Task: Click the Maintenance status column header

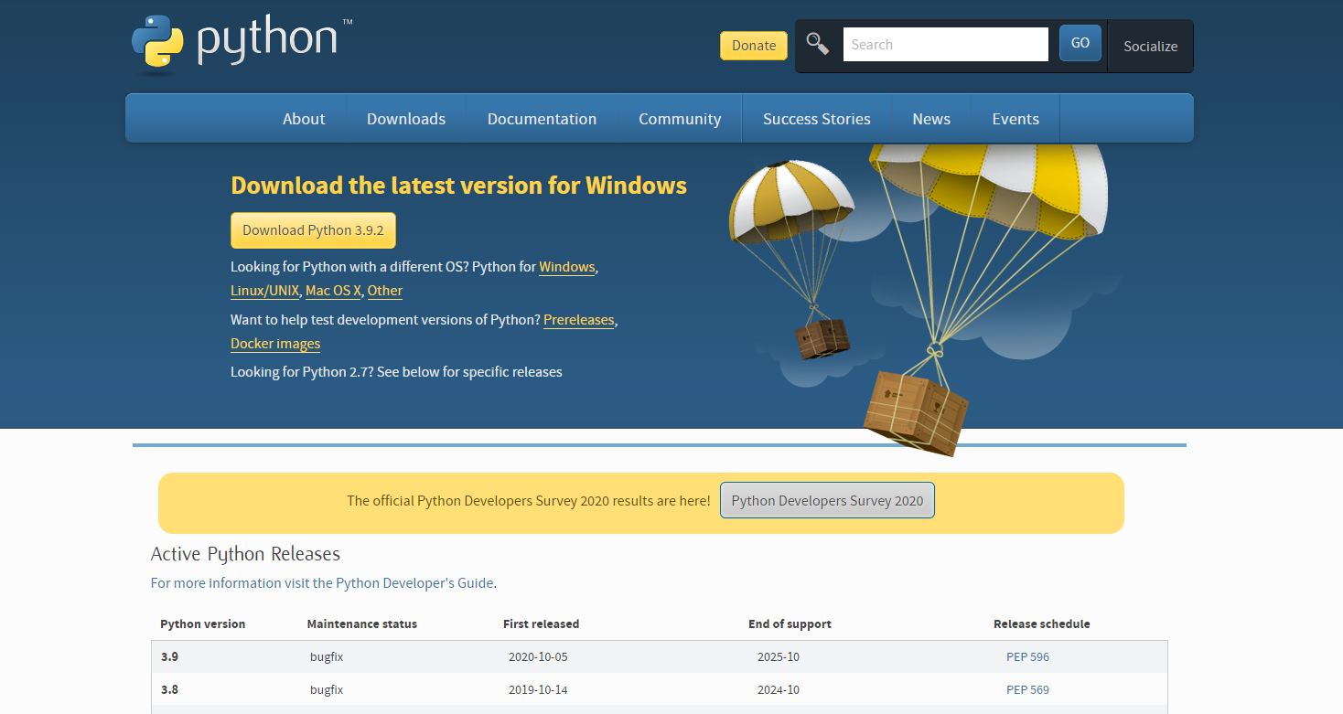Action: [x=362, y=623]
